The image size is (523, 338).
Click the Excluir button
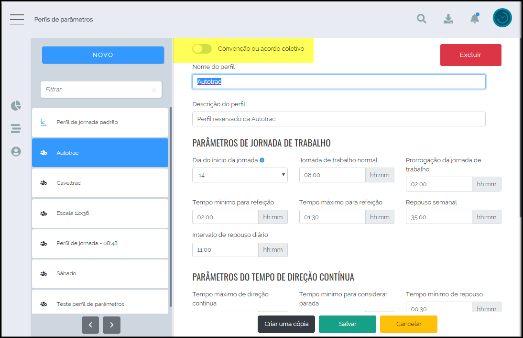coord(470,55)
